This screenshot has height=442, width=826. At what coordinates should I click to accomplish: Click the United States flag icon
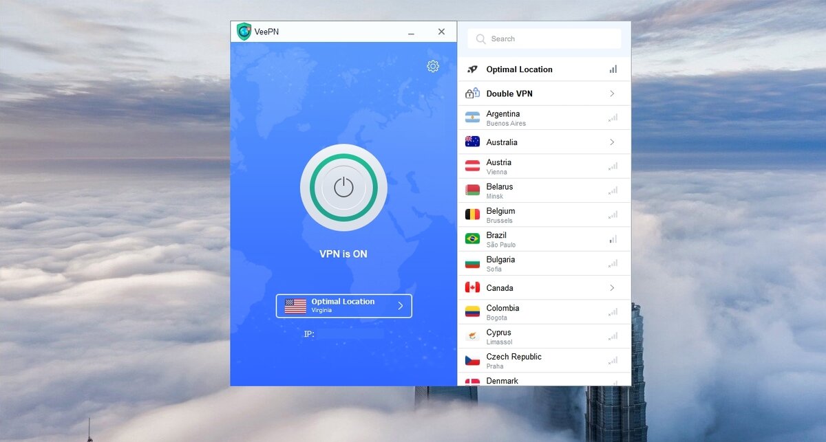point(295,306)
